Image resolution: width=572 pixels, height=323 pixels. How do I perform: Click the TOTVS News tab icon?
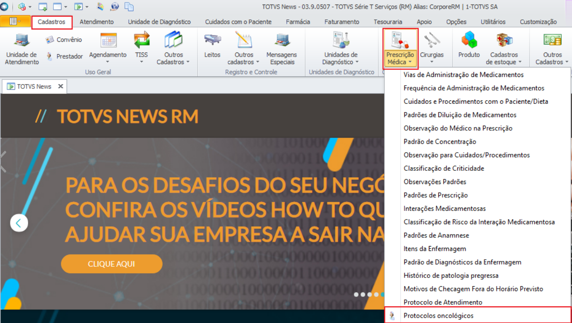pos(11,86)
